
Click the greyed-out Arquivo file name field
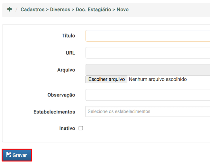click(148, 70)
